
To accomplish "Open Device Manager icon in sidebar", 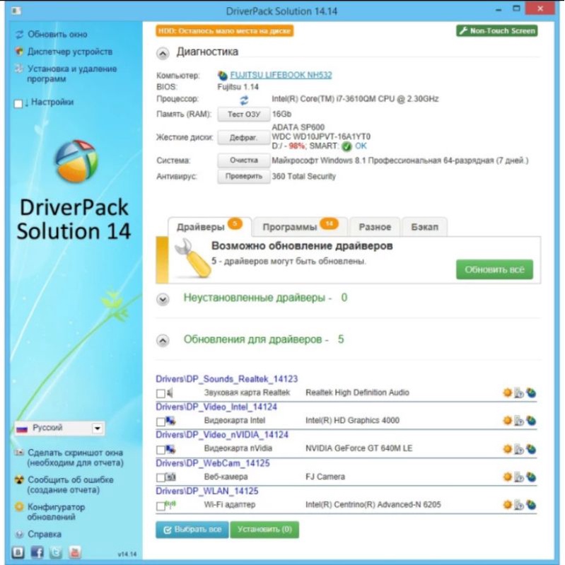I will tap(19, 52).
